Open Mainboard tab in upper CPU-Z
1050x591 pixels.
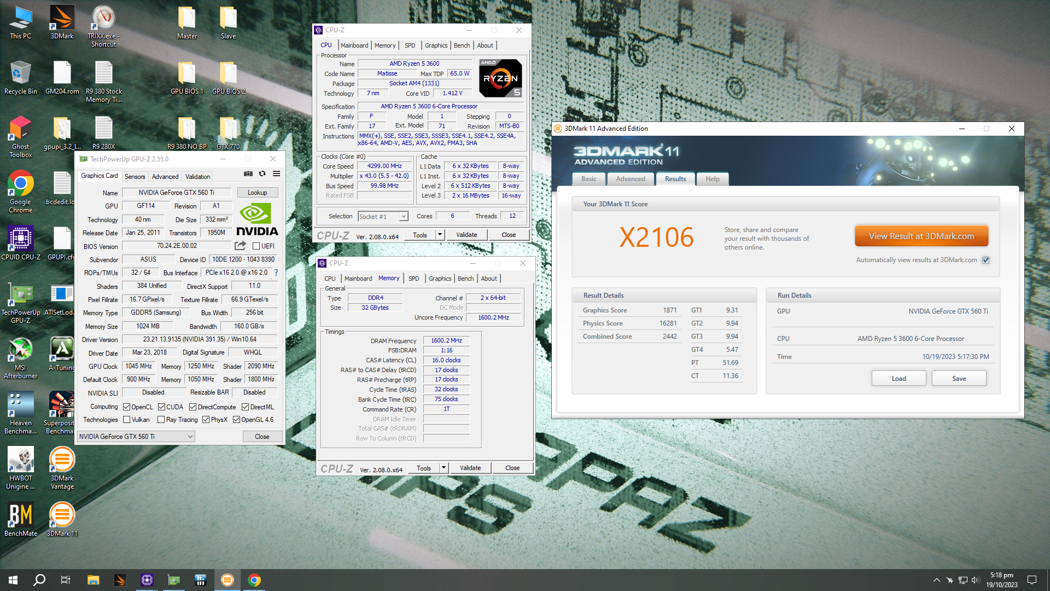tap(354, 45)
